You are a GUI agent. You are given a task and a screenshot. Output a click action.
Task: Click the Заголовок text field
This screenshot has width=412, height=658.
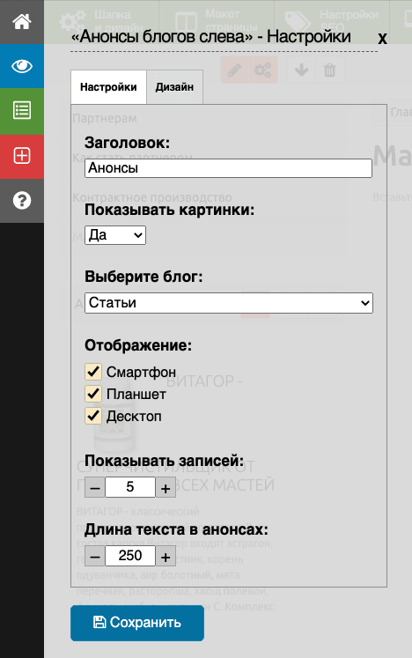tap(228, 168)
